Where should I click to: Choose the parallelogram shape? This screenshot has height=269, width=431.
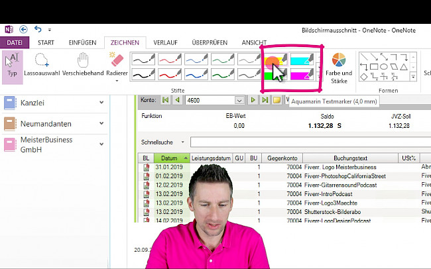tap(394, 66)
